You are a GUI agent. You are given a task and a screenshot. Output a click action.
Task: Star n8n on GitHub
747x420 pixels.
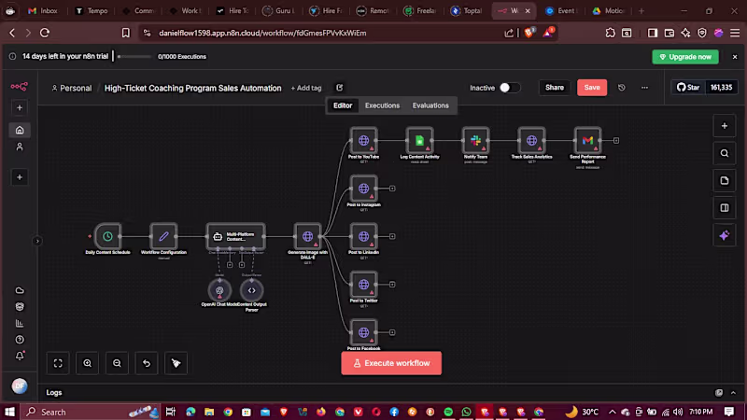click(x=688, y=88)
